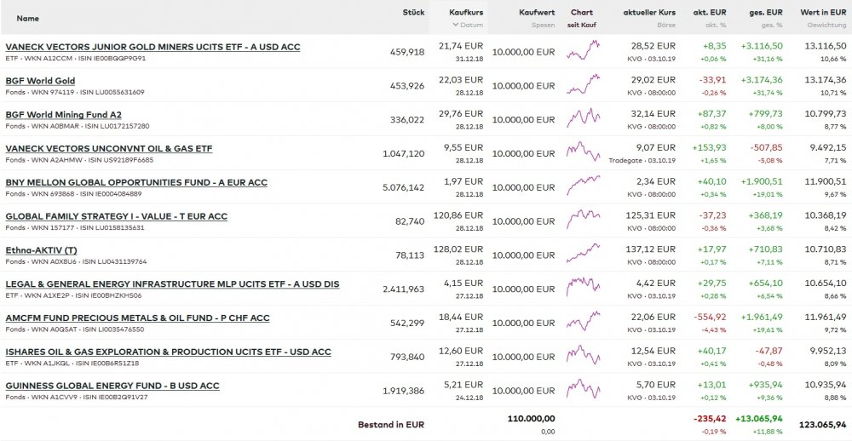Sort the table by the Name column

tap(28, 17)
